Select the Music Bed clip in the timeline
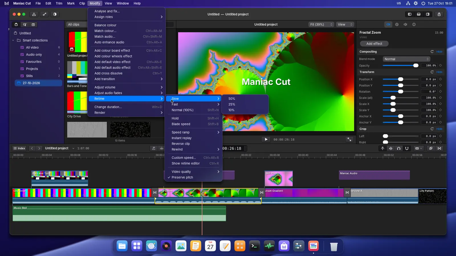 (119, 214)
